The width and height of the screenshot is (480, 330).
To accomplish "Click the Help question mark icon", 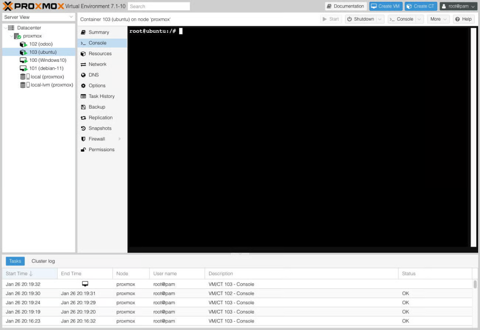I will click(457, 19).
